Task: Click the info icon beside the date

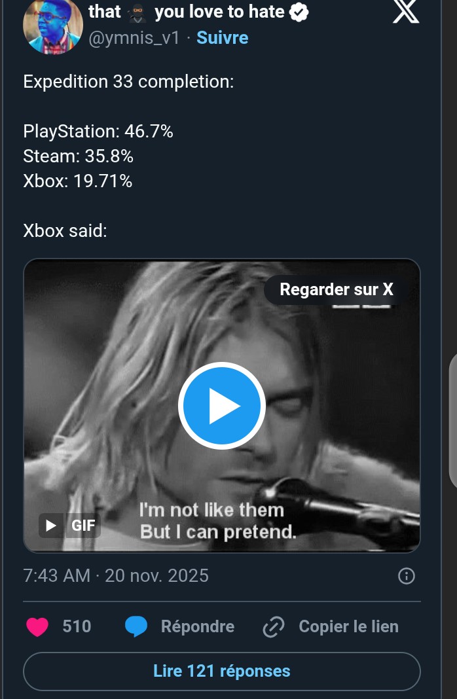Action: (407, 576)
